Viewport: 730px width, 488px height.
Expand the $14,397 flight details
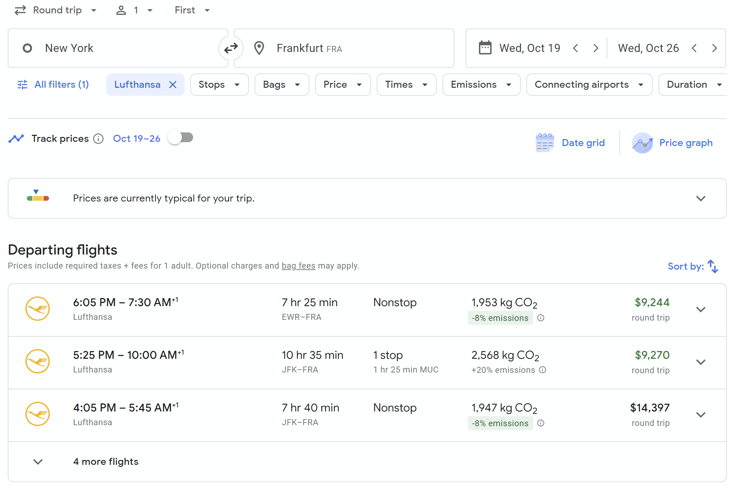(x=701, y=415)
